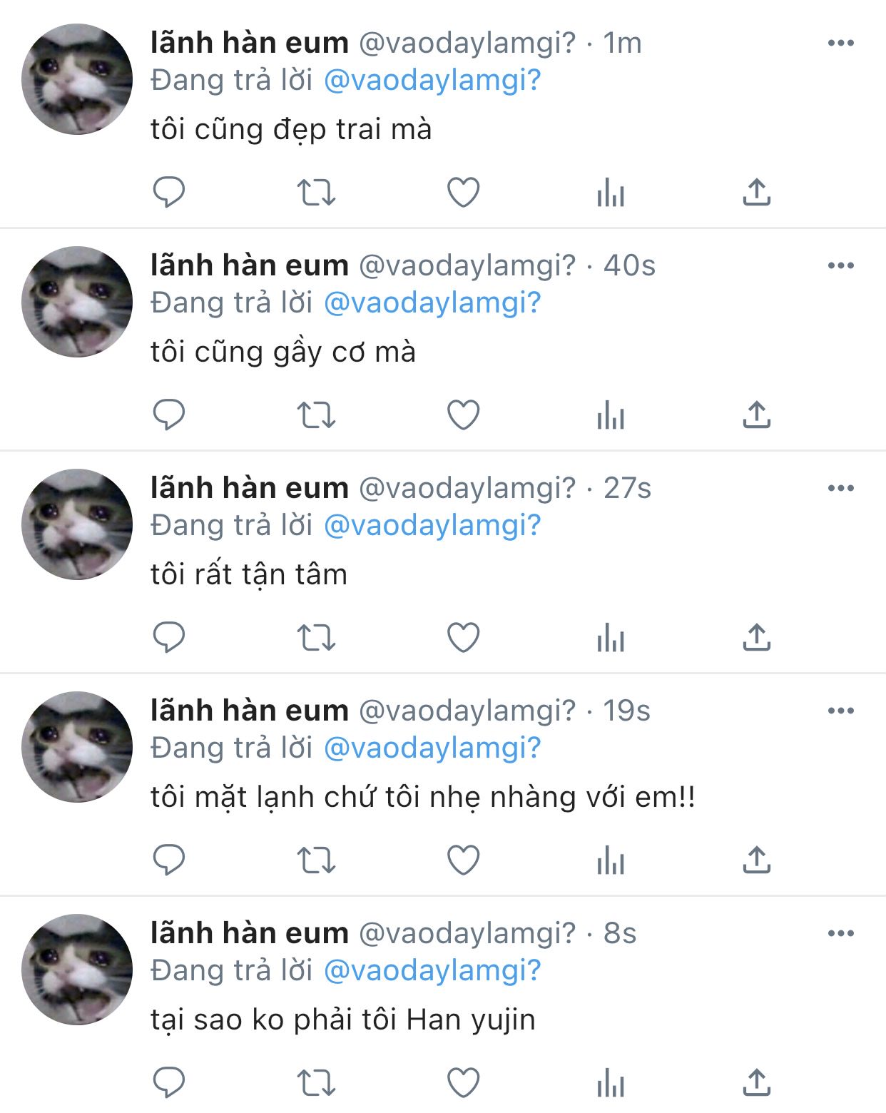View analytics of the "tôi cũng đẹp trai mà" tweet

point(611,193)
